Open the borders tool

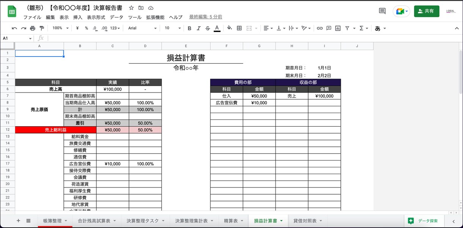click(x=239, y=28)
